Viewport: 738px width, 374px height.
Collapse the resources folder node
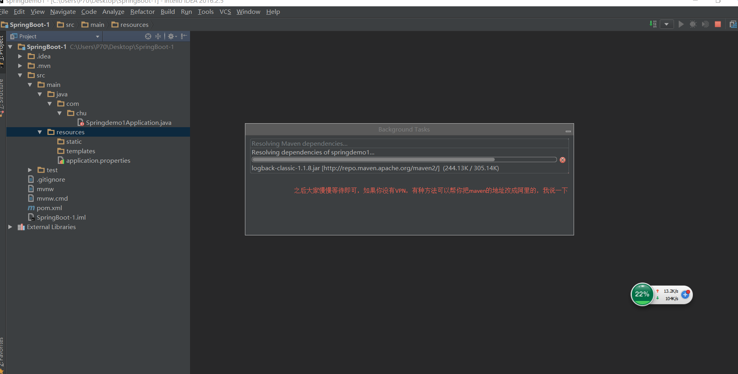pos(40,132)
